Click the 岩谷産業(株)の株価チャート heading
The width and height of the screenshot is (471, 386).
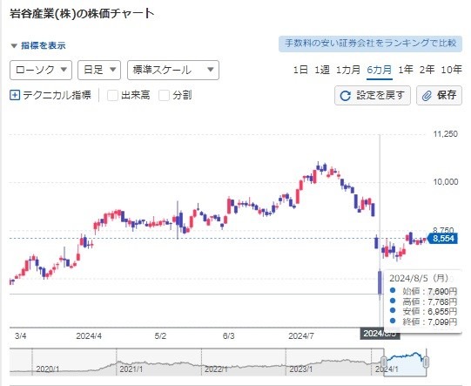[x=82, y=14]
